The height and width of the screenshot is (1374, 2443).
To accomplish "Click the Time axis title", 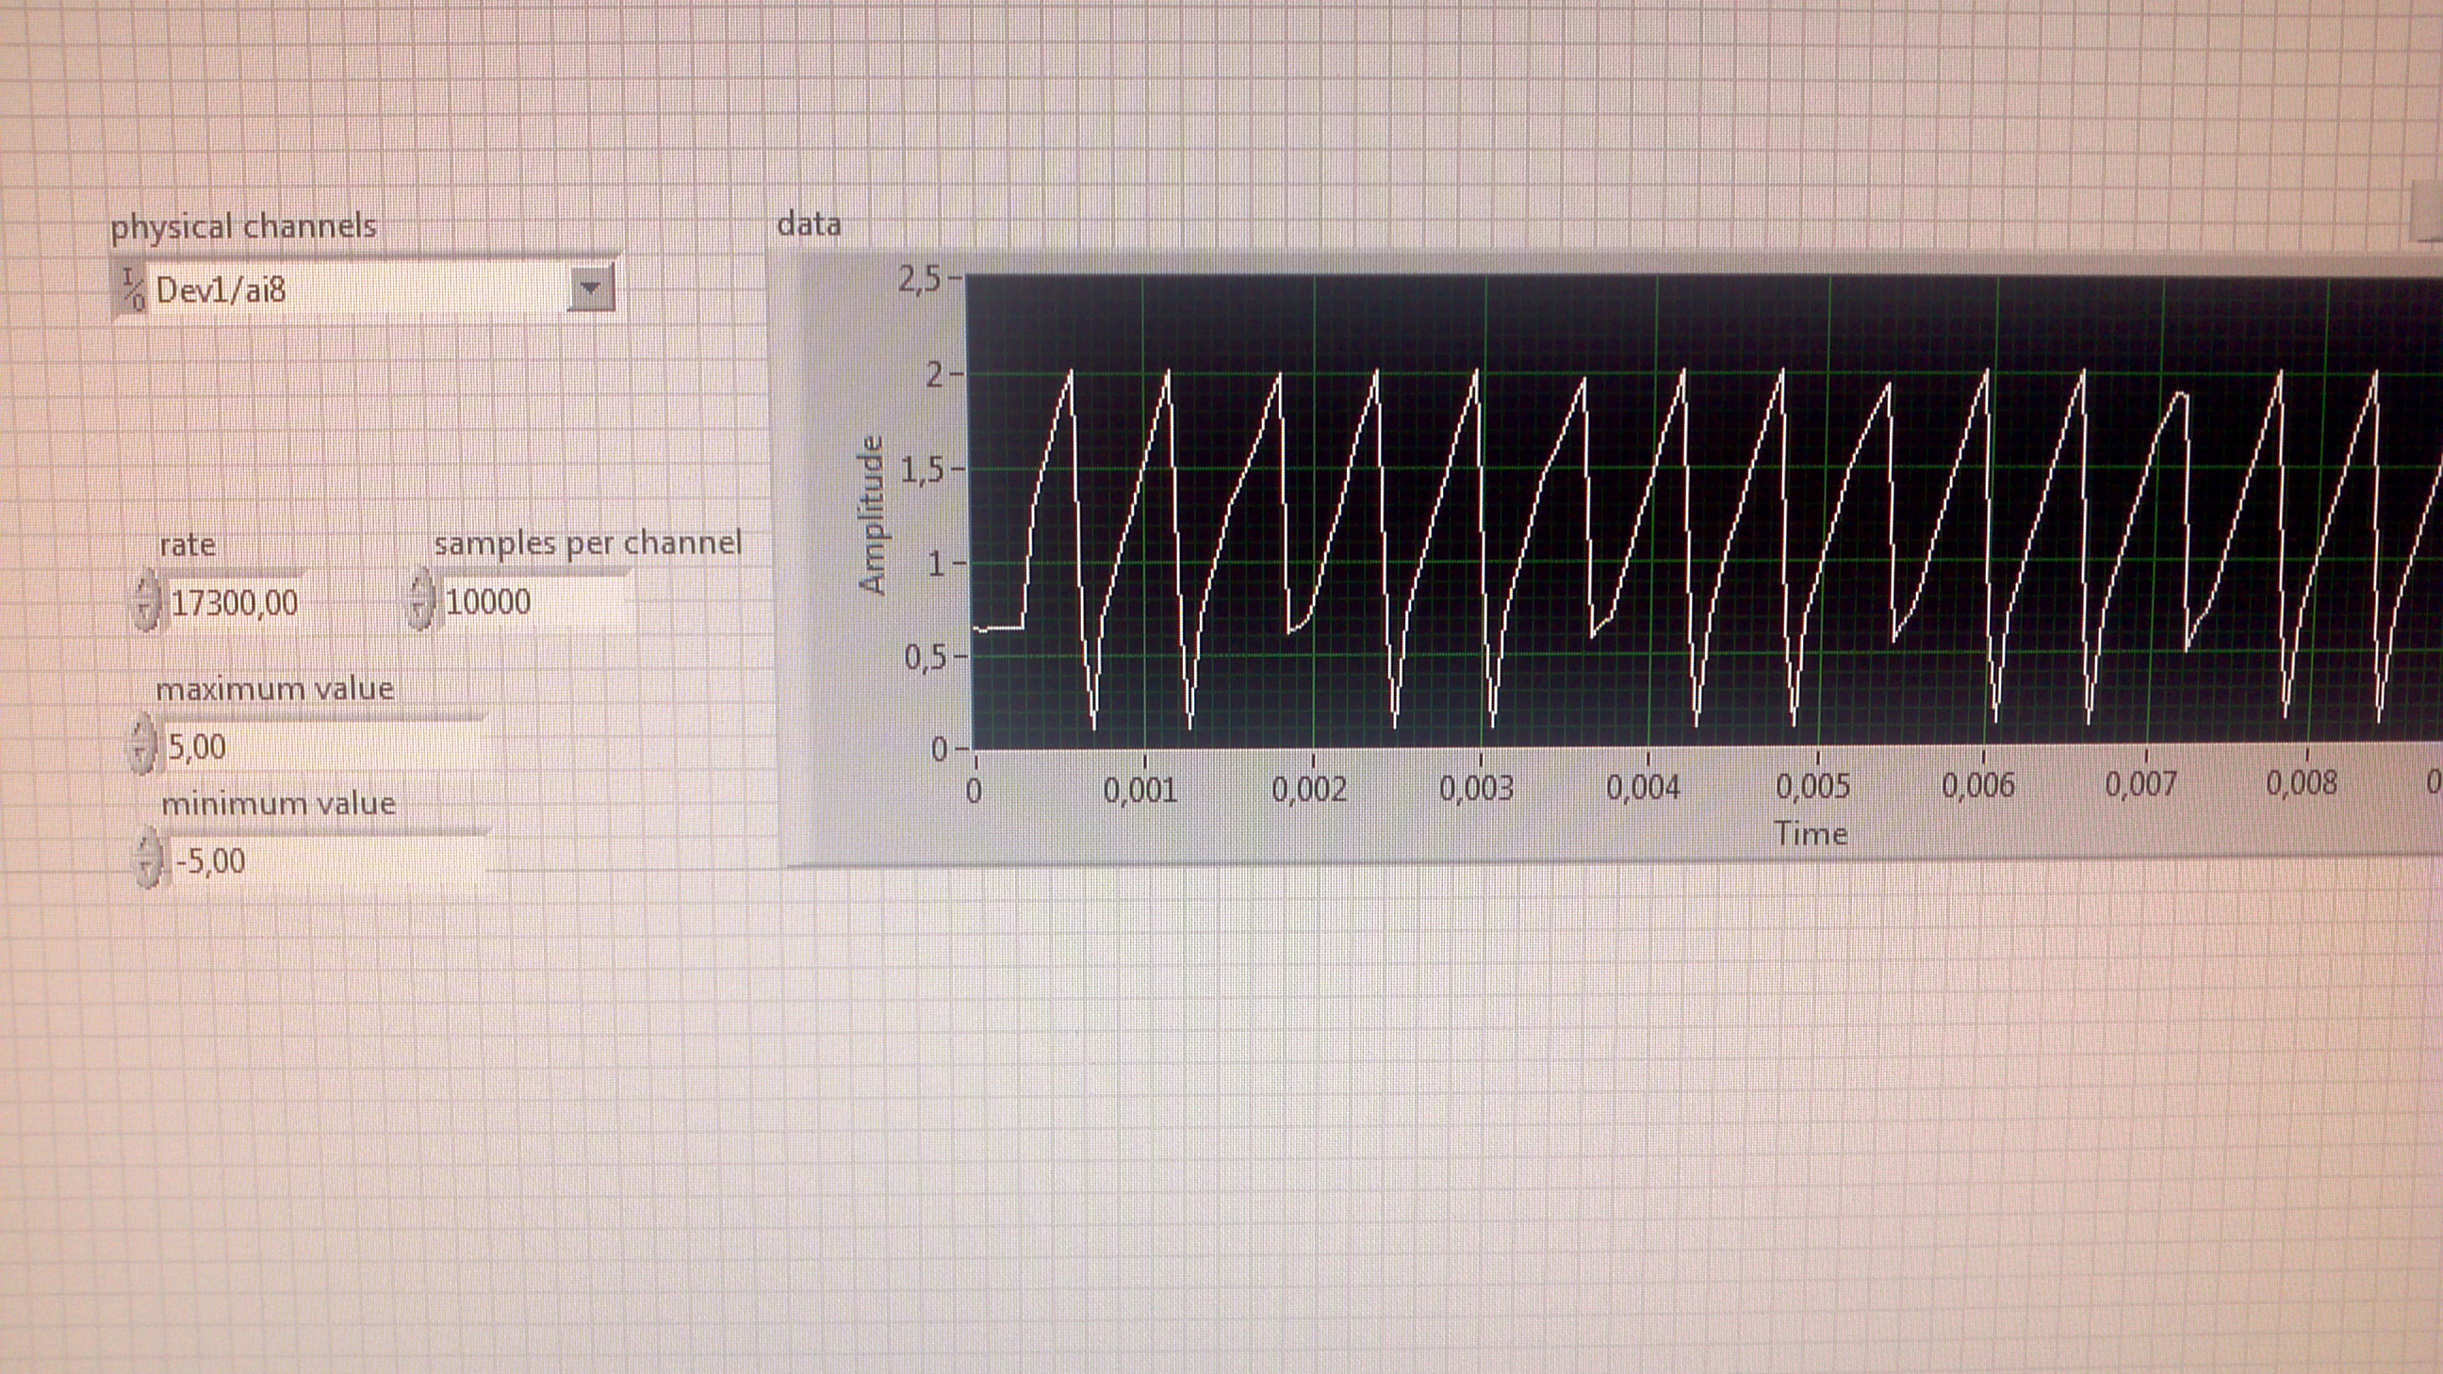I will [x=1810, y=833].
